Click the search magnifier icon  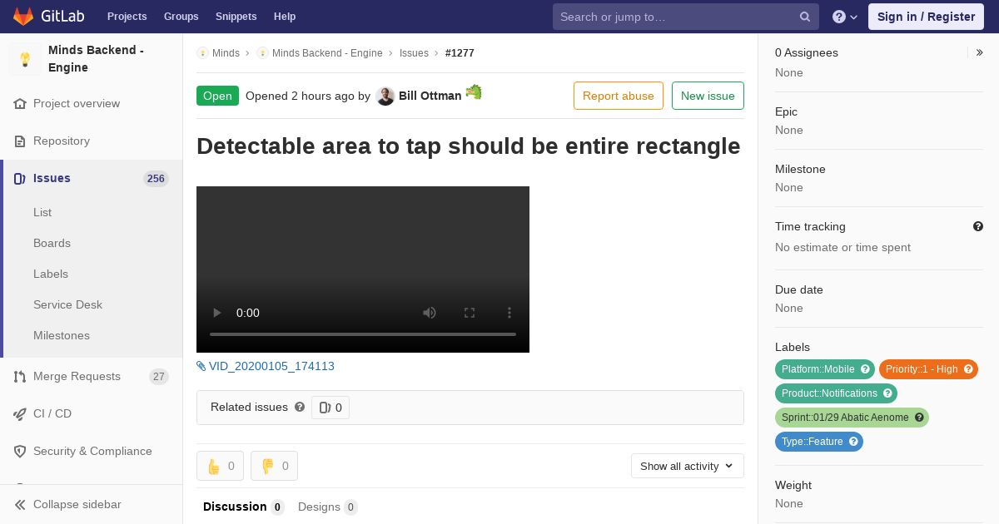tap(805, 17)
